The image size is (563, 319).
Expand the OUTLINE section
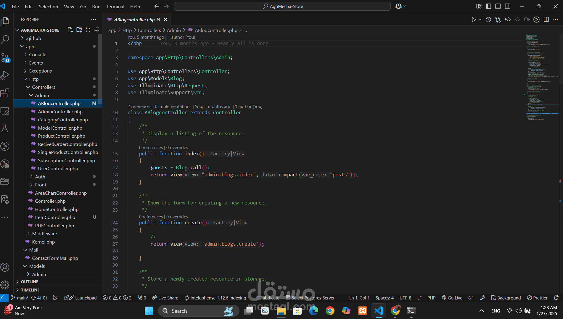click(x=30, y=282)
